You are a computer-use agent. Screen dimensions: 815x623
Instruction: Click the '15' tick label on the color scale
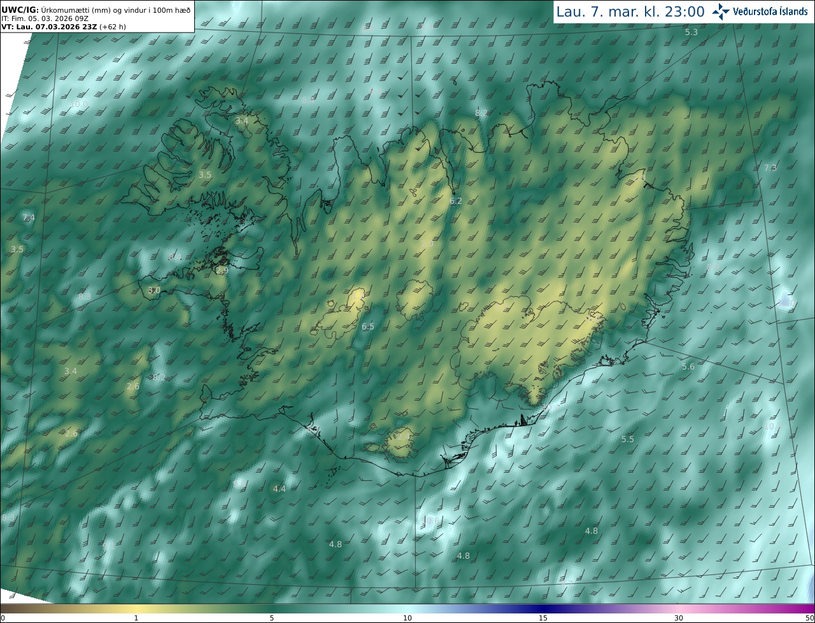click(543, 619)
